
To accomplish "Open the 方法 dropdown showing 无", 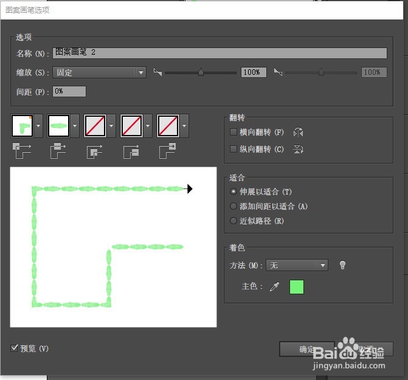I will coord(297,265).
